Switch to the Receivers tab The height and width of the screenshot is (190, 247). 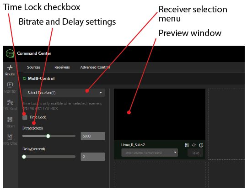[62, 67]
